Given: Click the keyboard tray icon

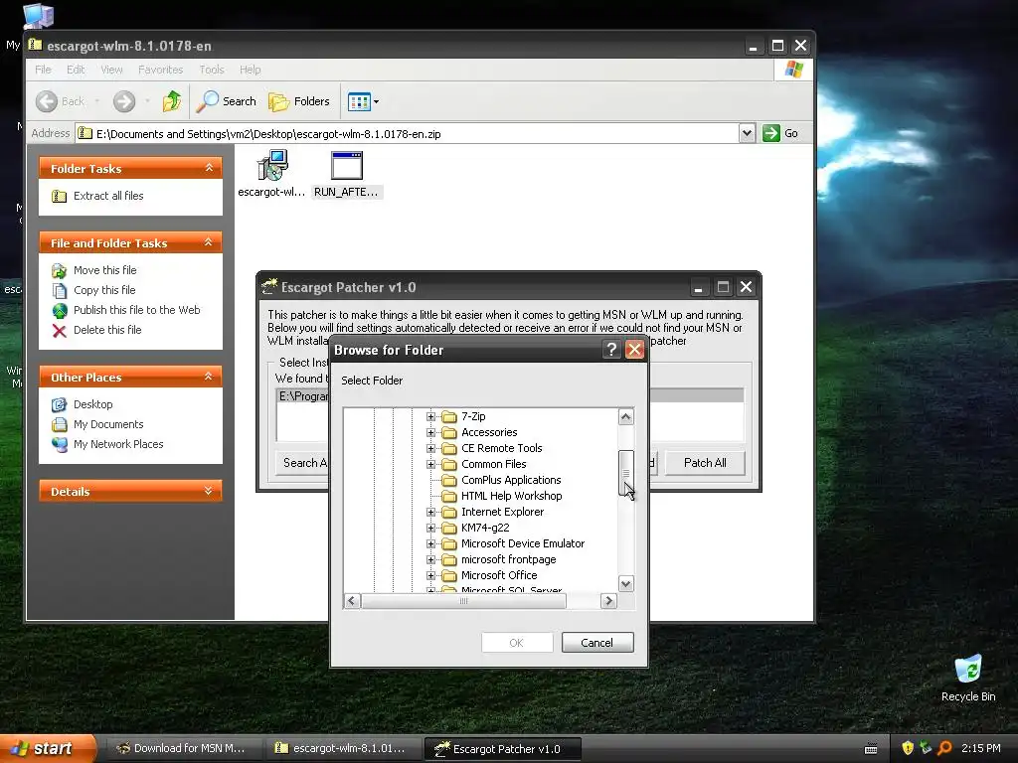Looking at the screenshot, I should pyautogui.click(x=871, y=749).
